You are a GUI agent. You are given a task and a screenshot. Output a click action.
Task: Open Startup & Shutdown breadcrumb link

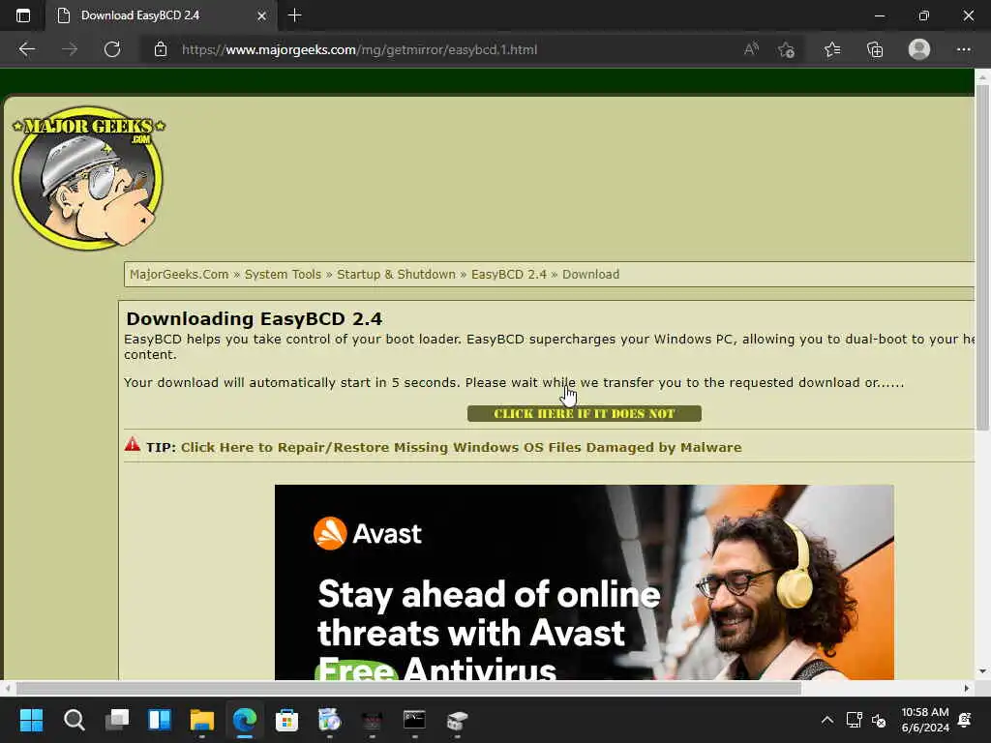(x=396, y=274)
